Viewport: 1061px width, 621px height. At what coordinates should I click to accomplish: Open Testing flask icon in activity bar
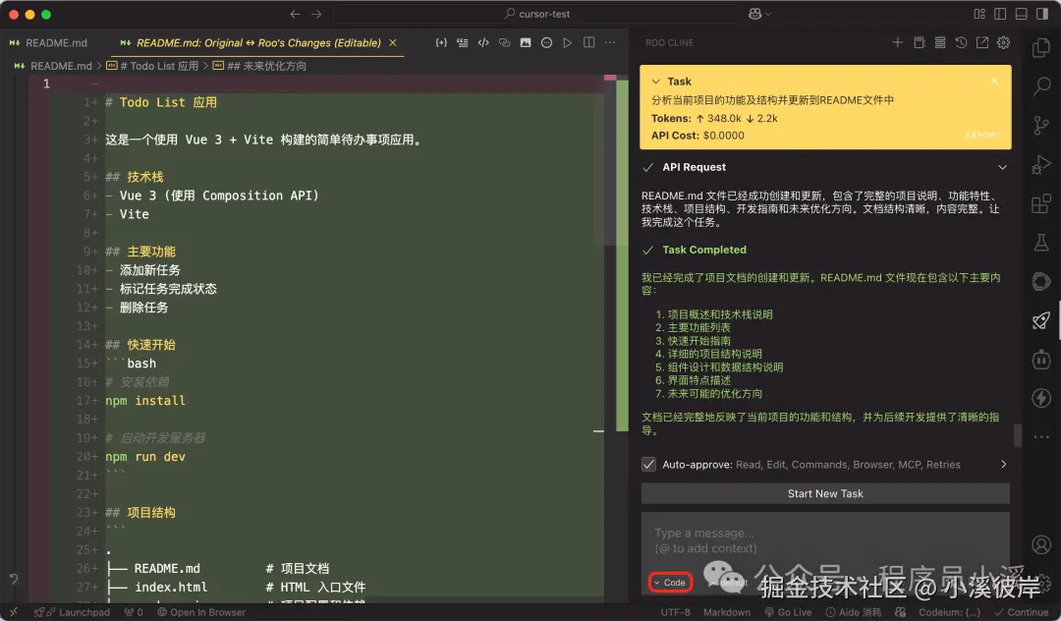1041,242
